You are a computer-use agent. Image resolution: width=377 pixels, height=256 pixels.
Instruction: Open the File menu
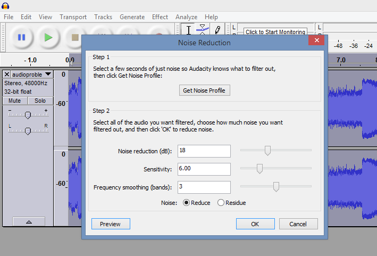pyautogui.click(x=9, y=17)
